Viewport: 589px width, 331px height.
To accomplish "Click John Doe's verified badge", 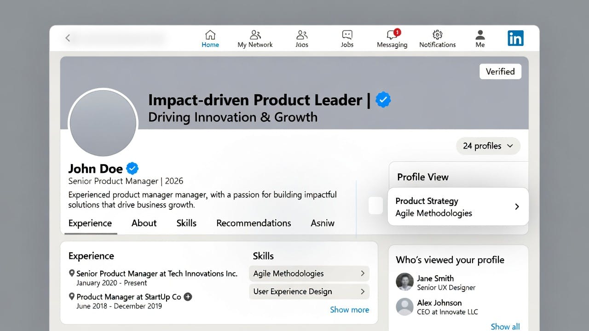I will pyautogui.click(x=132, y=168).
